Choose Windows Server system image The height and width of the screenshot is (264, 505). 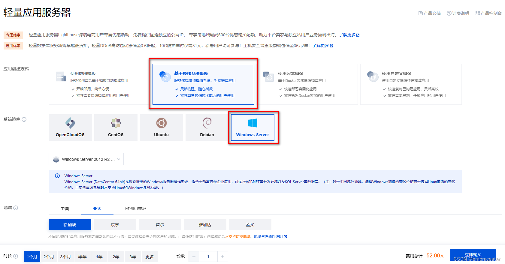(253, 127)
